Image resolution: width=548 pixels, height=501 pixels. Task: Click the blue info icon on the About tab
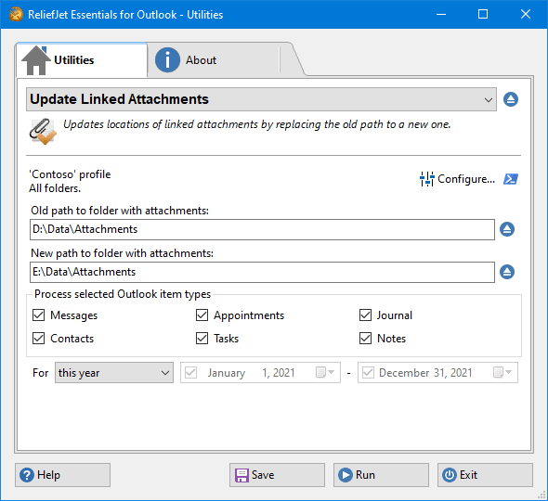167,60
